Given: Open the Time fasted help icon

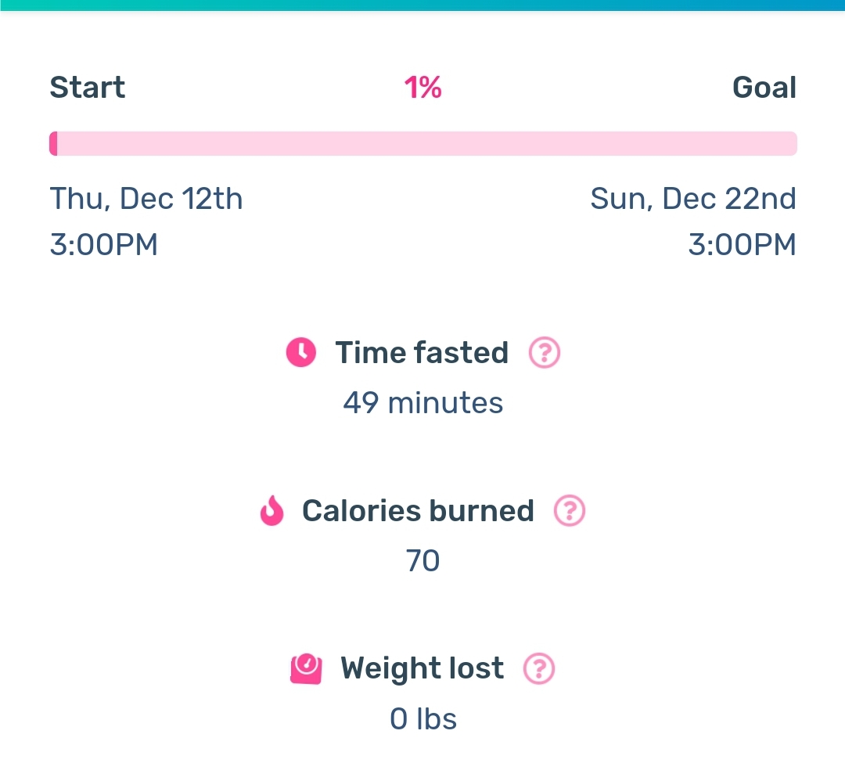Looking at the screenshot, I should 545,353.
